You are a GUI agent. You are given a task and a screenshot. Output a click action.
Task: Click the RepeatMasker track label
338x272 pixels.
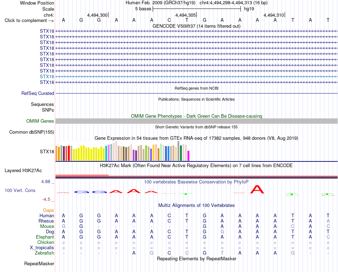(x=39, y=264)
